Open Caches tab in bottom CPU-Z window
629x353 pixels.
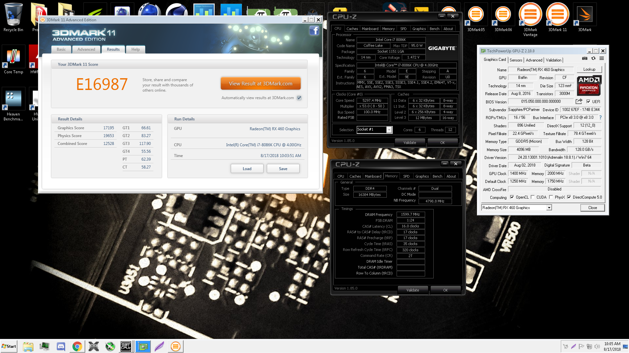pyautogui.click(x=355, y=176)
